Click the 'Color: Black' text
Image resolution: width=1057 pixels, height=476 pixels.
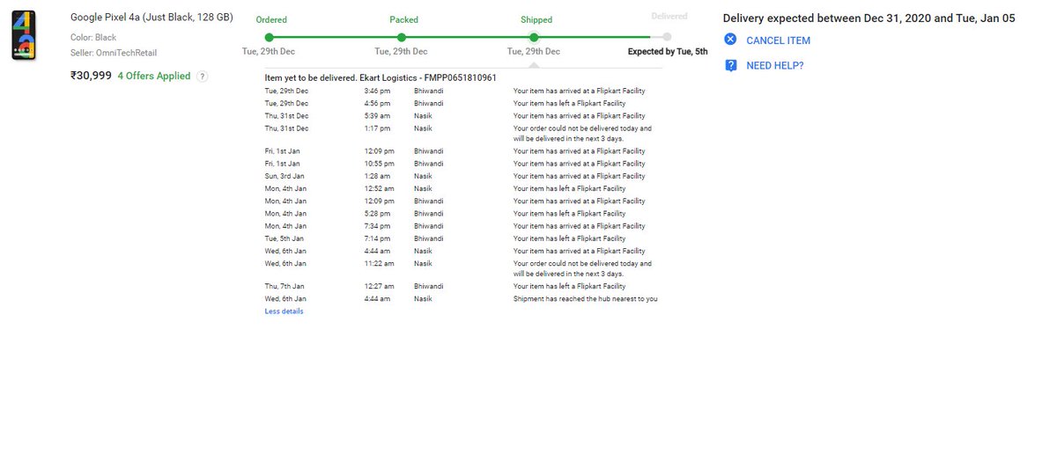[x=93, y=38]
